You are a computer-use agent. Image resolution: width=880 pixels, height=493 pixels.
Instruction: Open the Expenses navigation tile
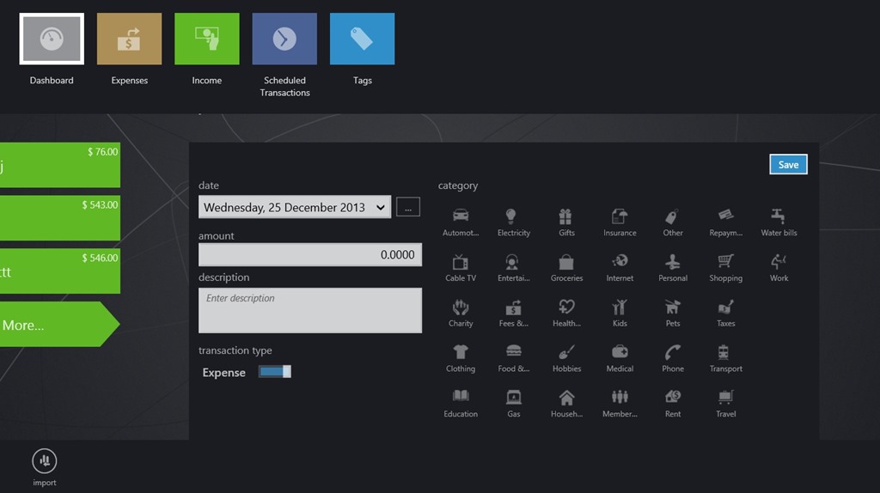click(x=129, y=40)
